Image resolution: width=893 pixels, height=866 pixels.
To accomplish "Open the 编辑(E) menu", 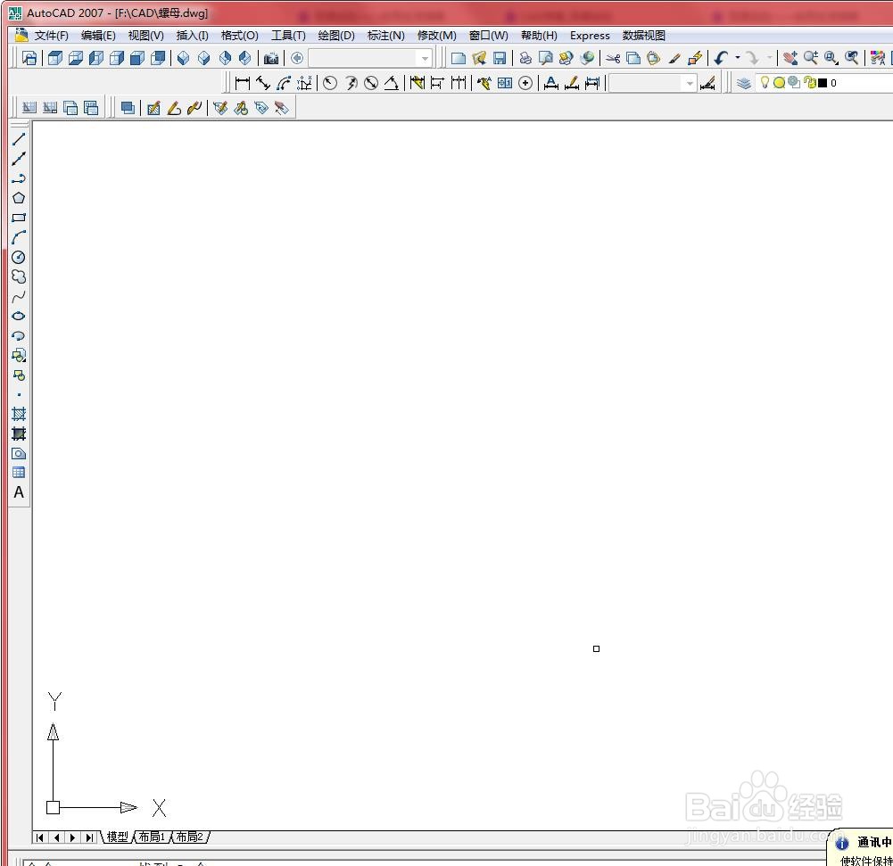I will [98, 36].
